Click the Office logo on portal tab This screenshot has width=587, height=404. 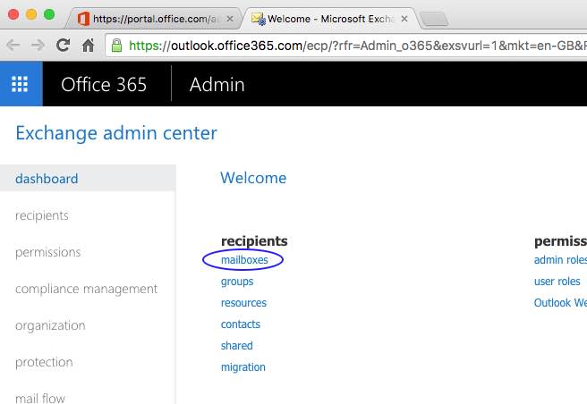point(83,19)
